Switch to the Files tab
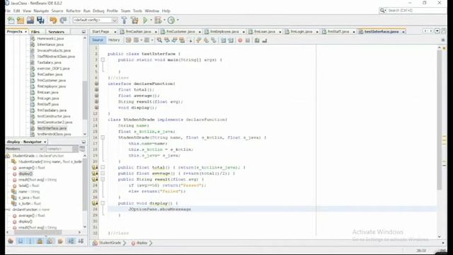The height and width of the screenshot is (255, 453). [35, 31]
